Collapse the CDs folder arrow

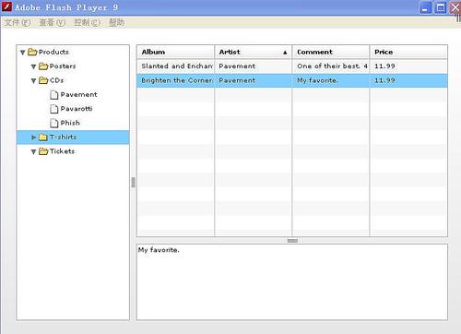pyautogui.click(x=33, y=81)
